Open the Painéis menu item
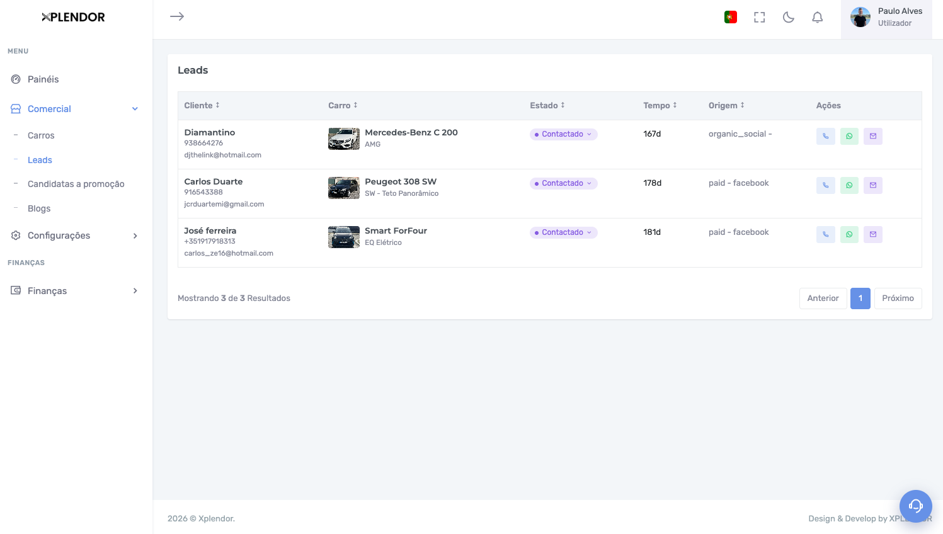This screenshot has width=943, height=534. click(x=43, y=79)
